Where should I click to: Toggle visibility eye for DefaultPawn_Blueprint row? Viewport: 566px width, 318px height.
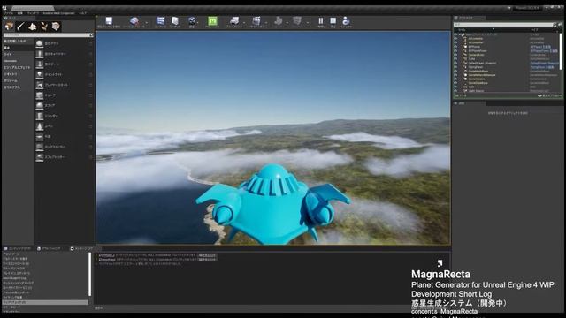[x=455, y=63]
